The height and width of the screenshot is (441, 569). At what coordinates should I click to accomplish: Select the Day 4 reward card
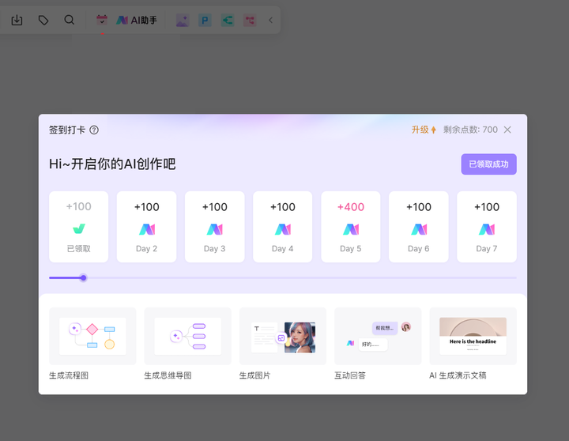pos(283,227)
